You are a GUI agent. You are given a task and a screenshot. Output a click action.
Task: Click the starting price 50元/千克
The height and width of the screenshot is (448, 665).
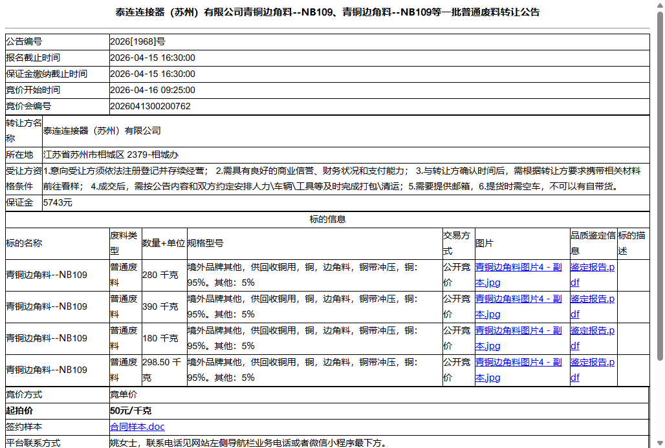131,411
